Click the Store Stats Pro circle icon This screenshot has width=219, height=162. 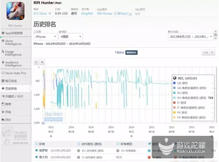pyautogui.click(x=3, y=73)
